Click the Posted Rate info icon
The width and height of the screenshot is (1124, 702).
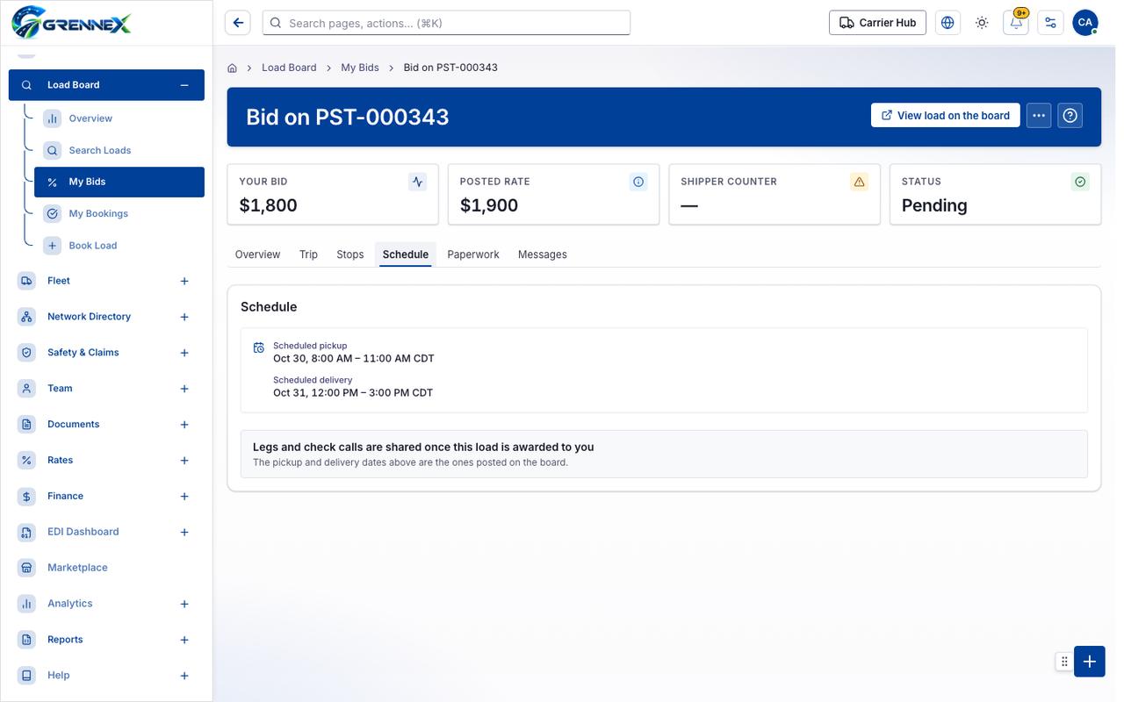coord(638,182)
